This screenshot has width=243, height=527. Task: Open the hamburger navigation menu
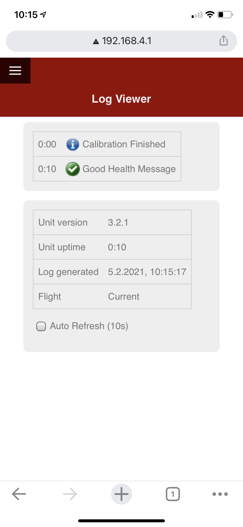click(x=15, y=71)
